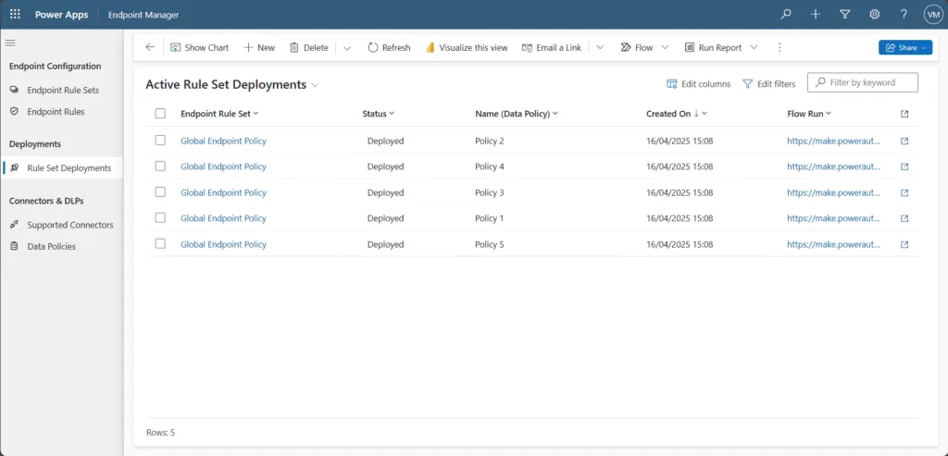This screenshot has width=948, height=456.
Task: Open the Run Report menu
Action: 720,48
